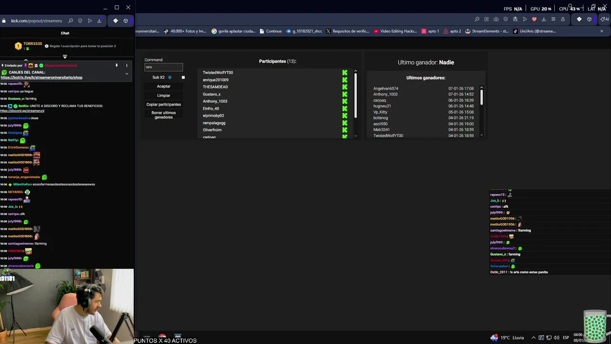Click the zoom icon in chat popout address bar

pos(71,21)
